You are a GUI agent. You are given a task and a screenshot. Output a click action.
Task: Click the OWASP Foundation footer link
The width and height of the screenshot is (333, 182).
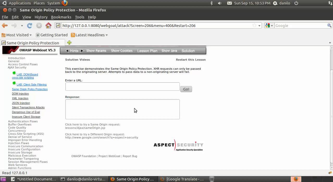[x=84, y=156]
